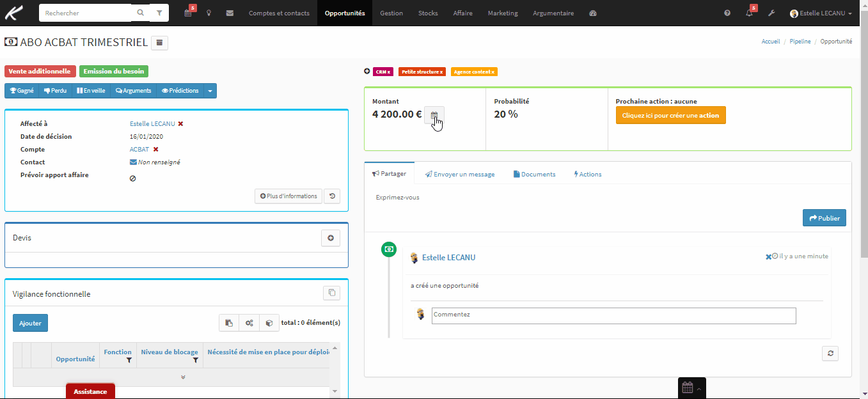This screenshot has height=399, width=868.
Task: Open the notifications bell icon
Action: 749,13
